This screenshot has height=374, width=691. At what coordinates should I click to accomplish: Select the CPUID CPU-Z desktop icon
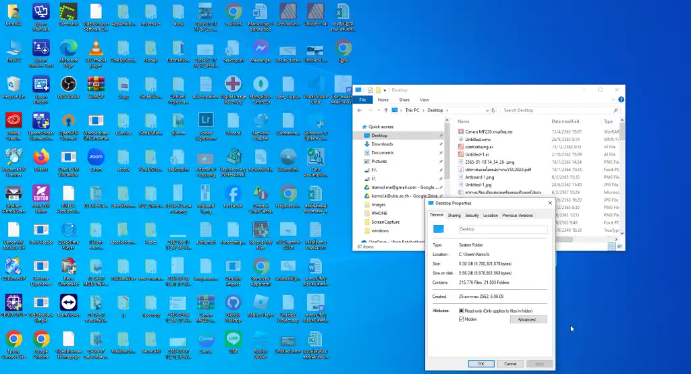coord(13,306)
